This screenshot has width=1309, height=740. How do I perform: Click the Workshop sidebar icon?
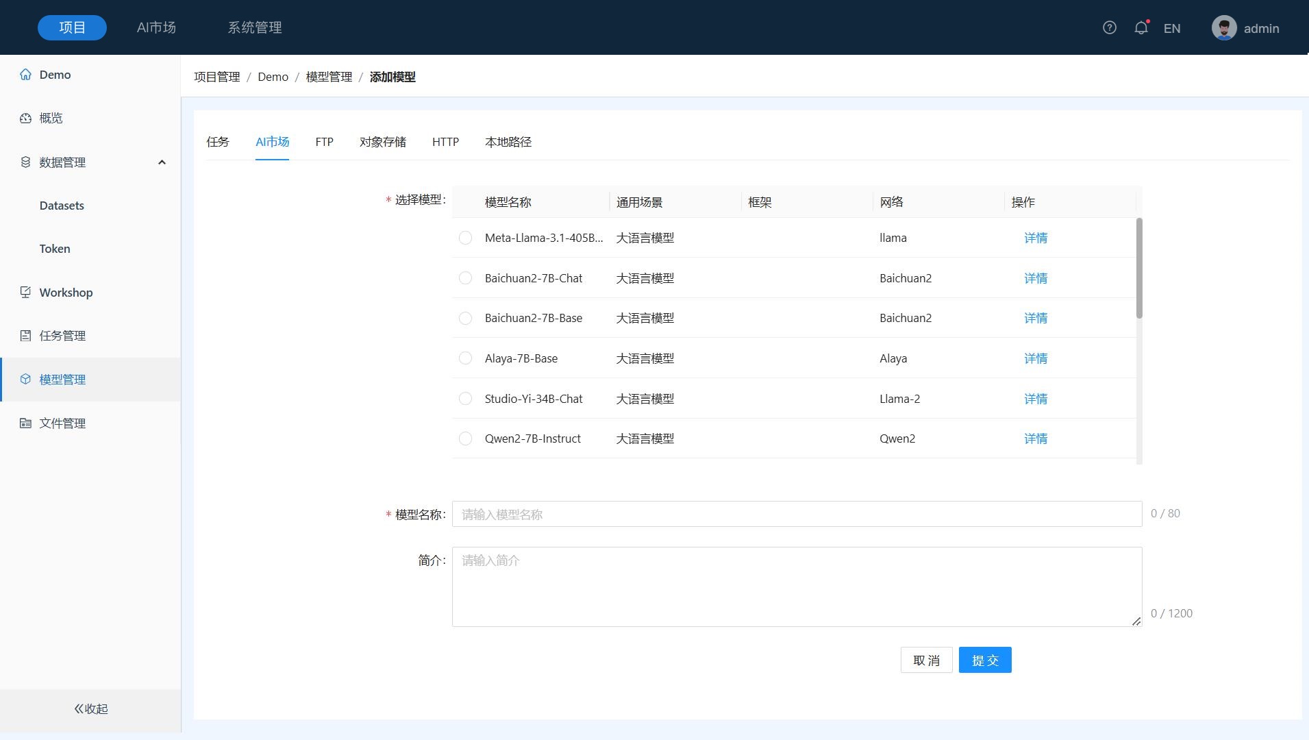pyautogui.click(x=25, y=293)
